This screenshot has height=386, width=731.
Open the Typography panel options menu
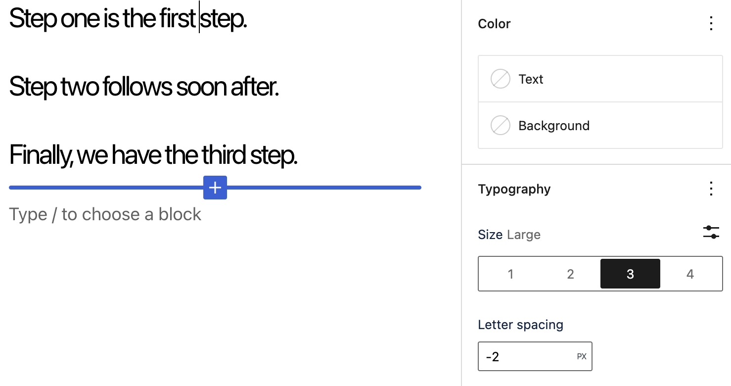[x=711, y=189]
